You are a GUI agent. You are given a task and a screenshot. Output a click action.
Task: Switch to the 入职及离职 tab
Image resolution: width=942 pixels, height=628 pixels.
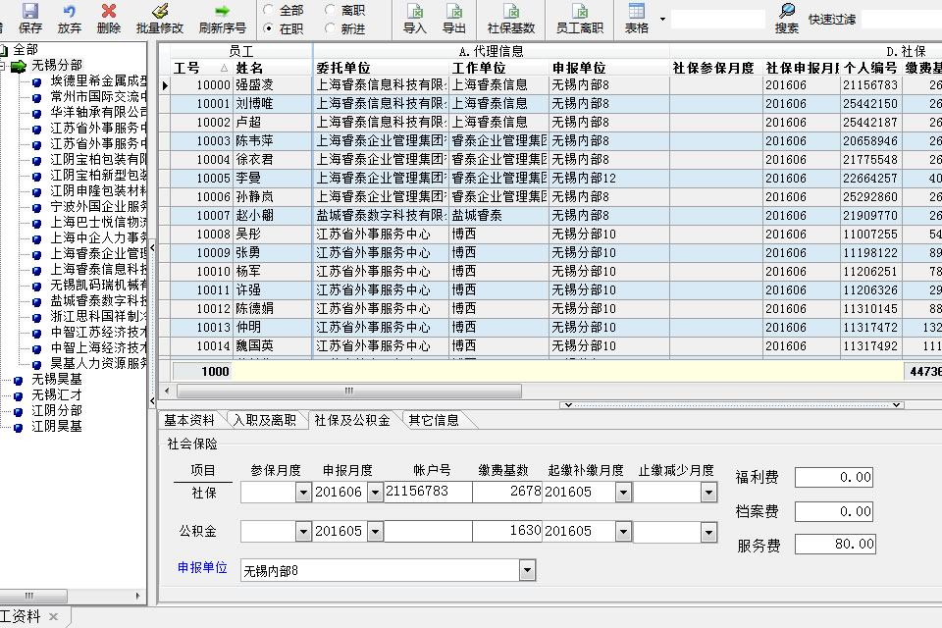(264, 420)
